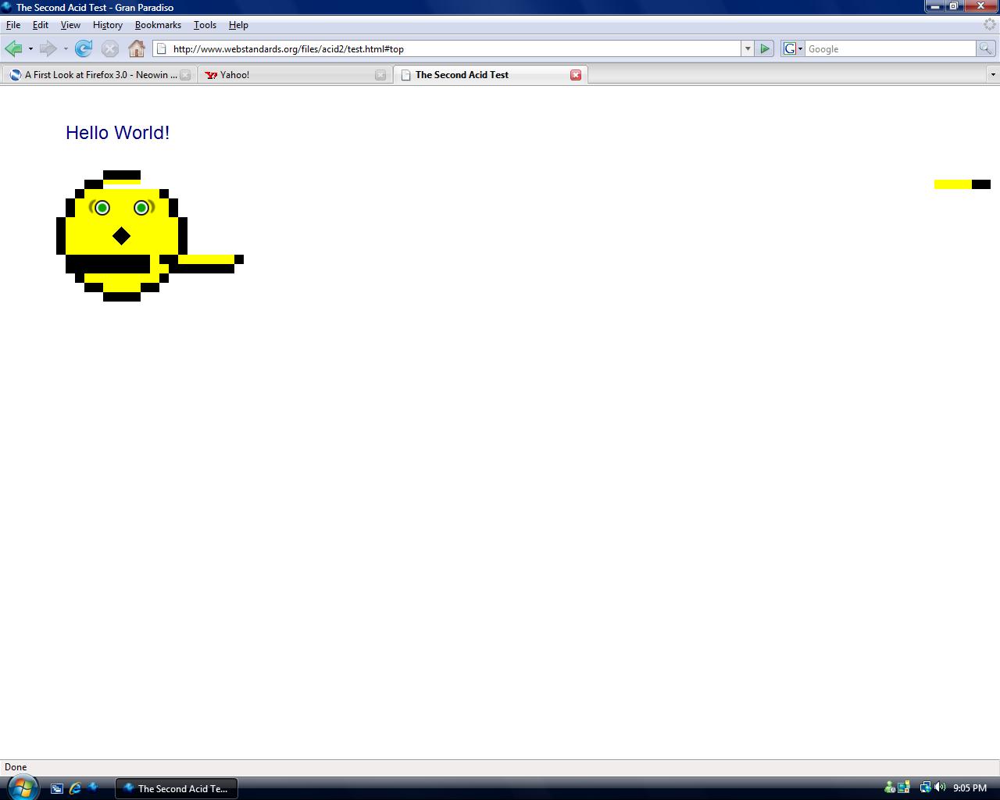Open the Windows Live Messenger tray icon
This screenshot has height=800, width=1000.
point(890,787)
